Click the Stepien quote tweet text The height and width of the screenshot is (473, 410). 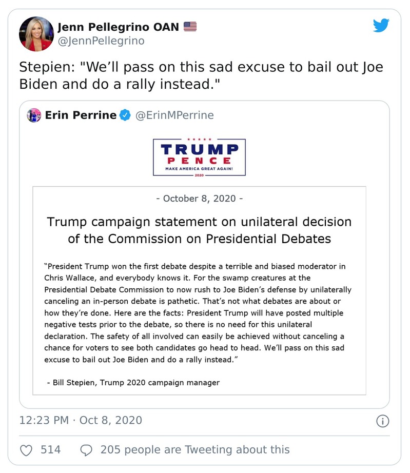(201, 75)
